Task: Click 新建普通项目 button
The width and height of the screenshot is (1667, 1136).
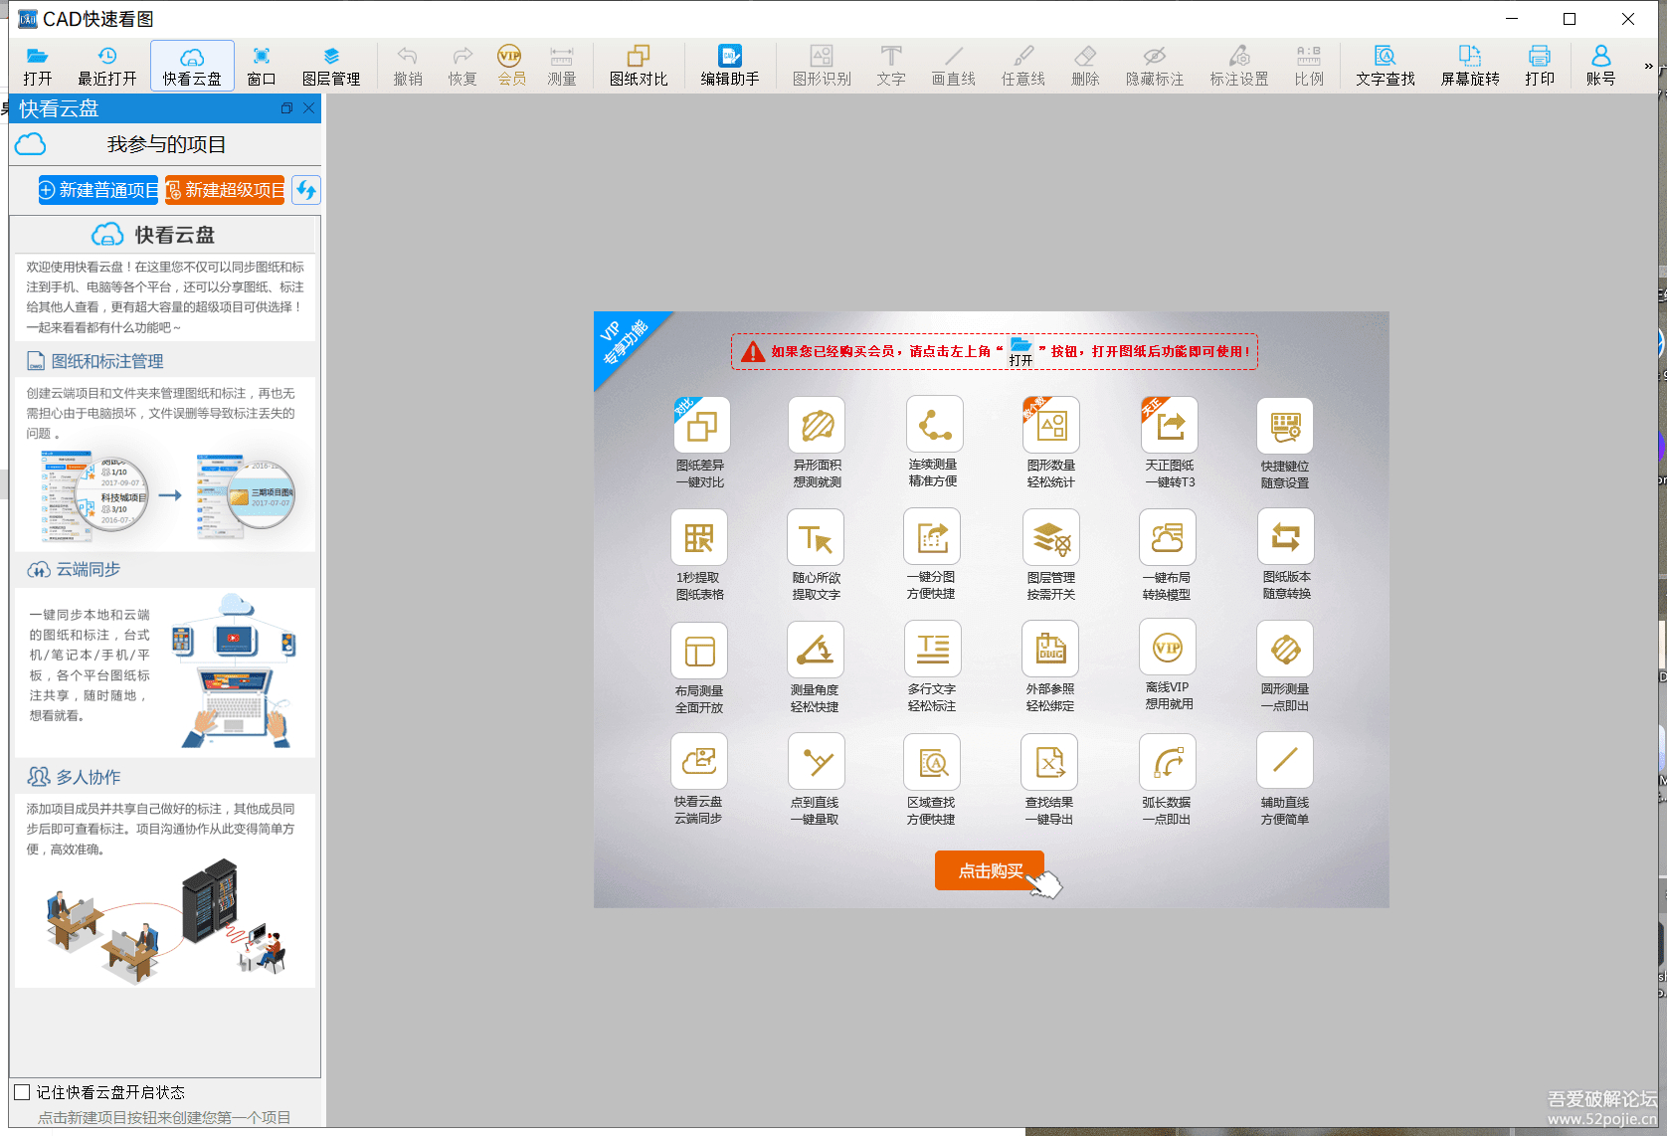Action: click(97, 190)
